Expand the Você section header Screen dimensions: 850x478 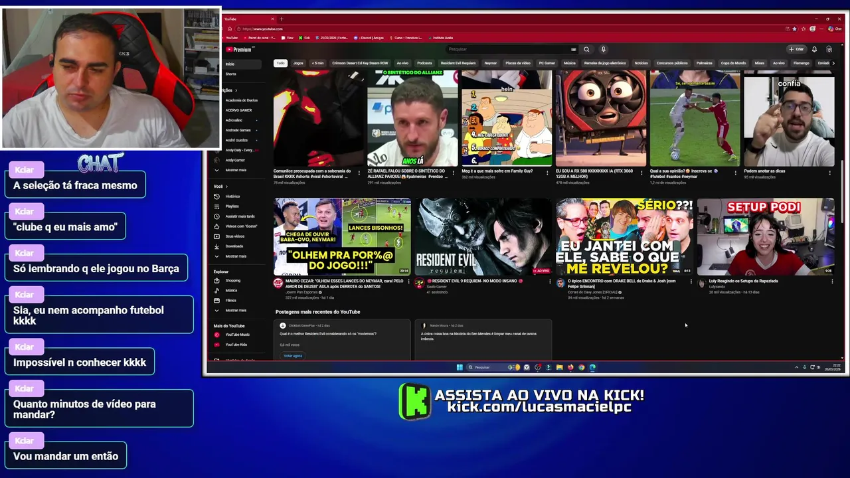pos(220,187)
